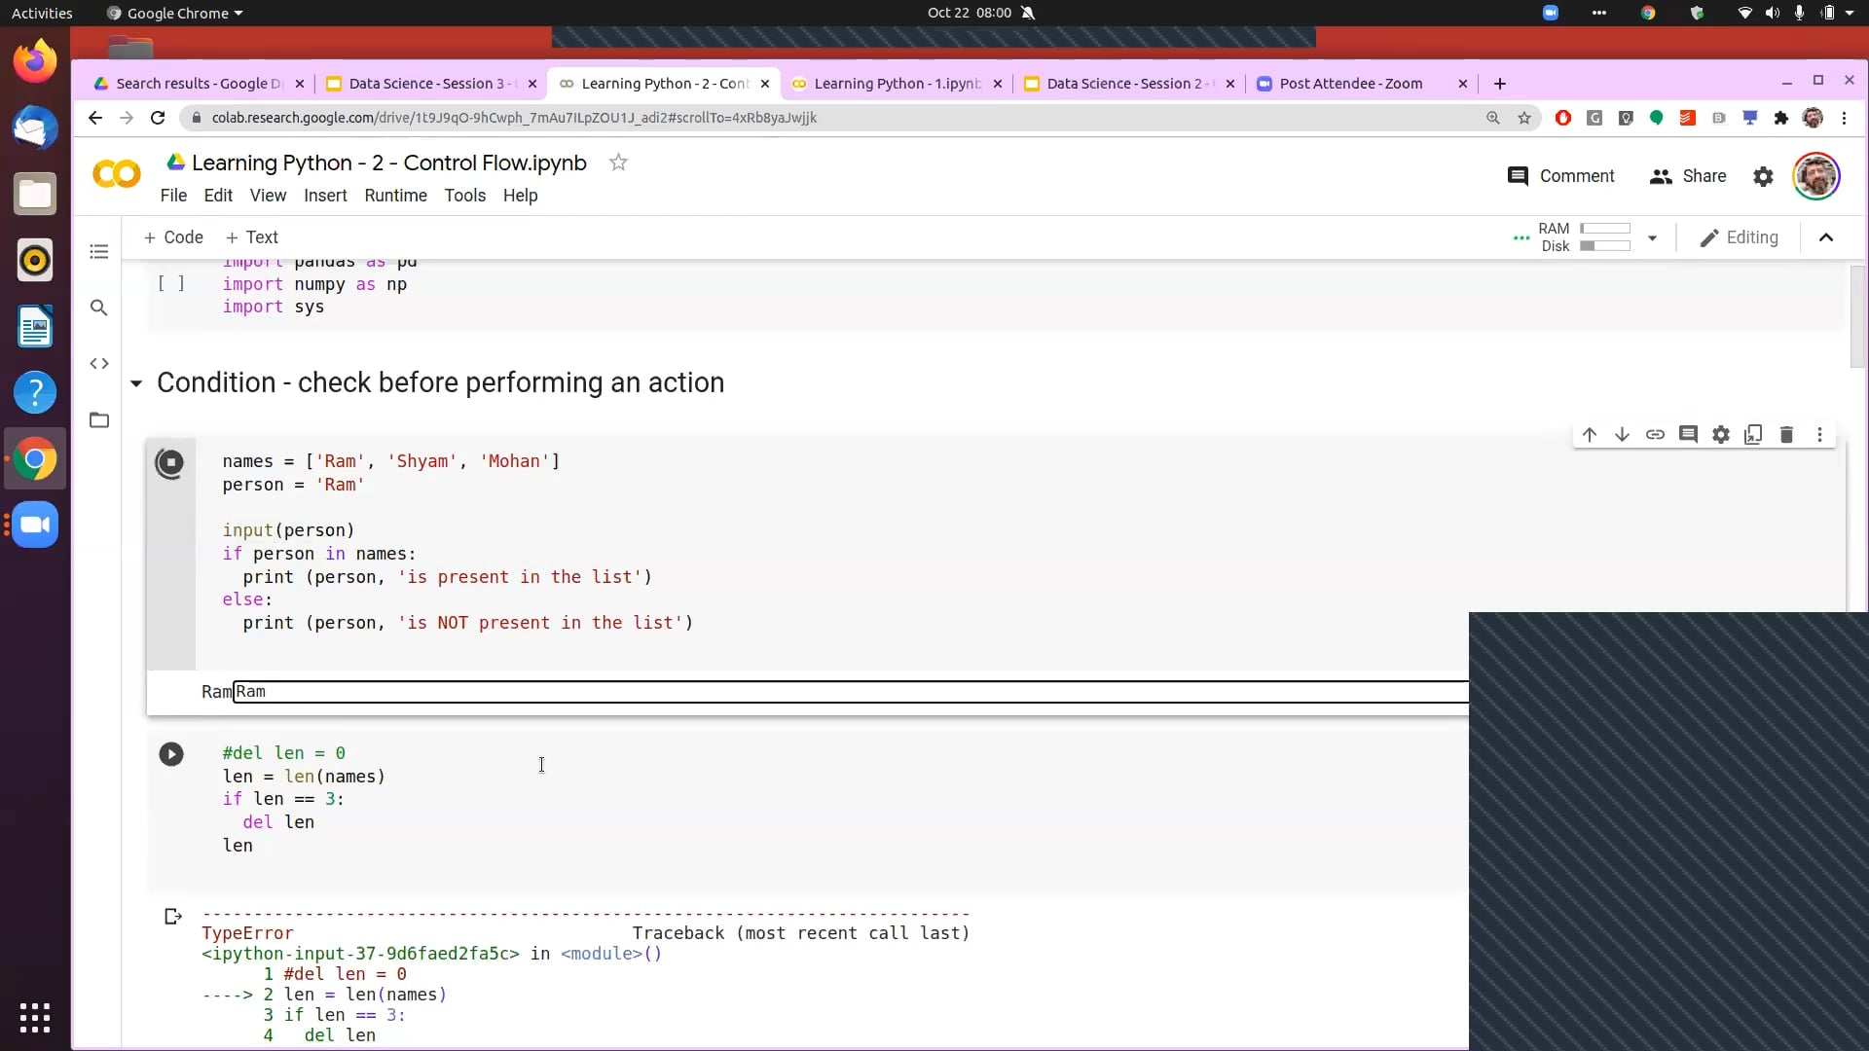Open the Editing mode selector
This screenshot has width=1869, height=1051.
[x=1739, y=237]
